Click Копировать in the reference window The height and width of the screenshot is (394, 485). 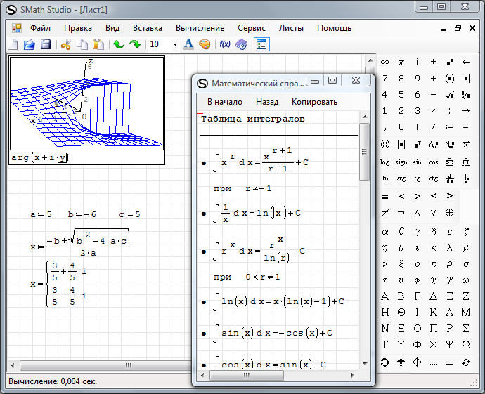314,102
